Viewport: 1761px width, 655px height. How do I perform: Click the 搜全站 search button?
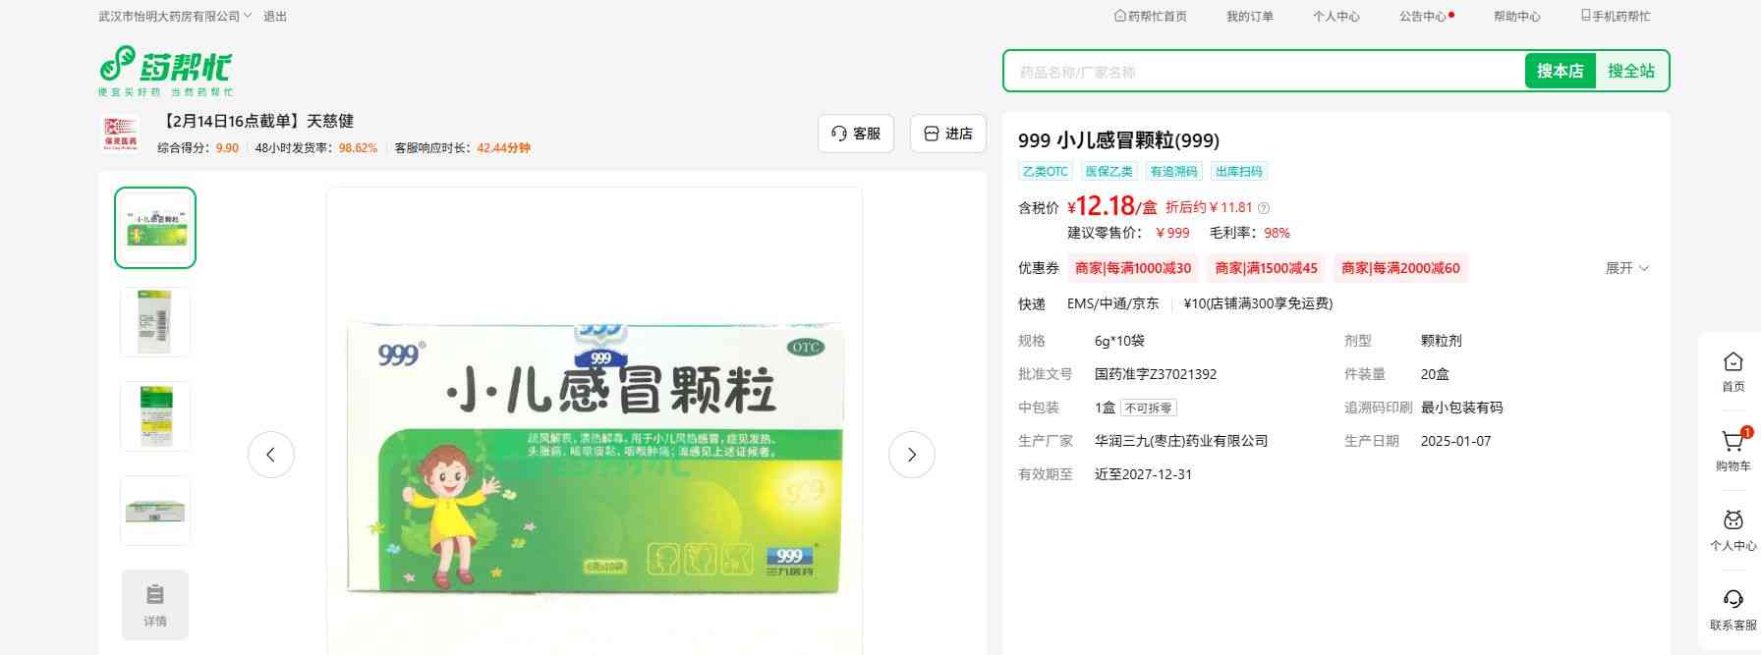pos(1630,71)
